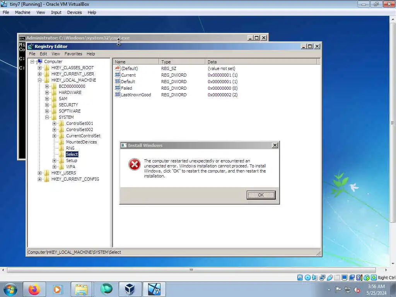This screenshot has width=396, height=297.
Task: Expand the HKEY_USERS key
Action: pyautogui.click(x=40, y=173)
